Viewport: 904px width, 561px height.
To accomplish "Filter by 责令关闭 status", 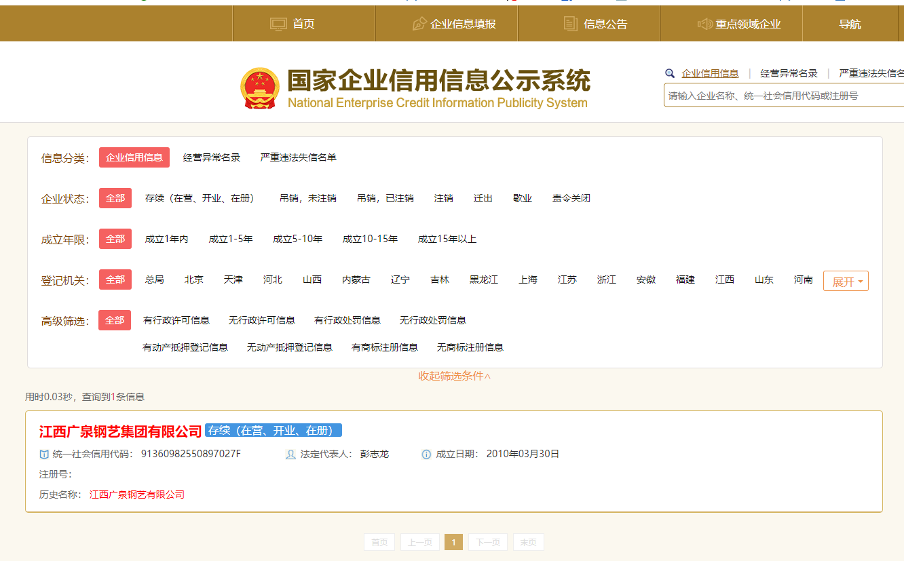I will [571, 198].
